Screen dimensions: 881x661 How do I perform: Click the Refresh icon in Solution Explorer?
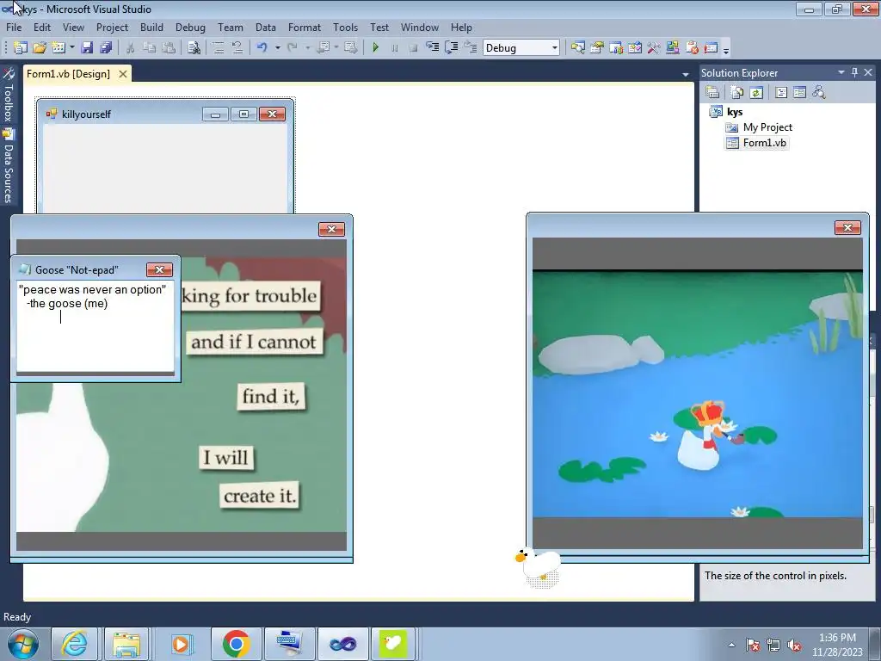[x=756, y=92]
